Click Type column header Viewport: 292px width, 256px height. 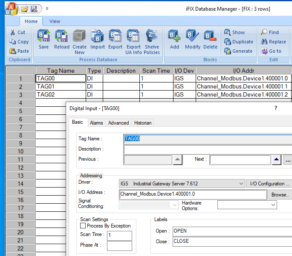coord(94,71)
